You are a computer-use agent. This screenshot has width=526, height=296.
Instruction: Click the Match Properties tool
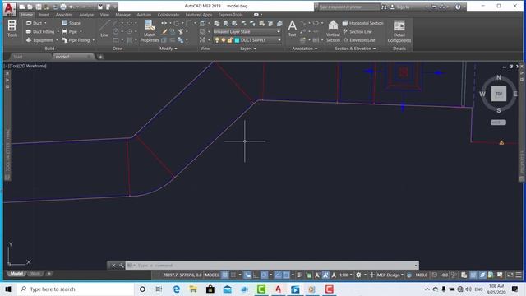click(x=150, y=31)
